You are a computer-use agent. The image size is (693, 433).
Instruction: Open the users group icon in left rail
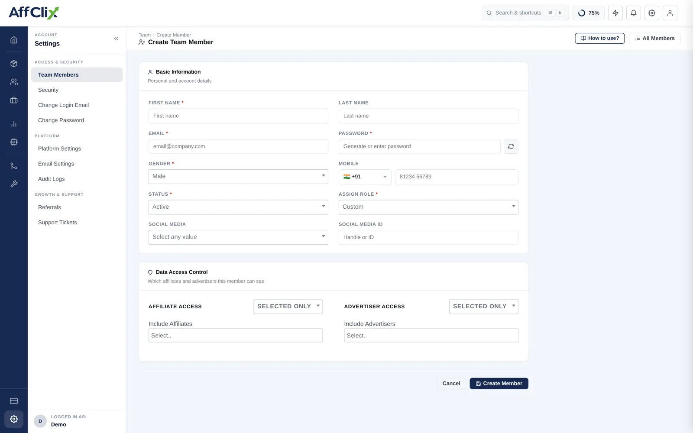click(x=14, y=82)
